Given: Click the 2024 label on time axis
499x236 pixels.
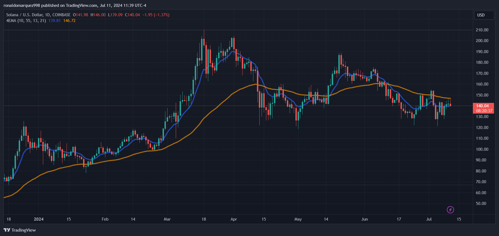Looking at the screenshot, I should (x=39, y=219).
